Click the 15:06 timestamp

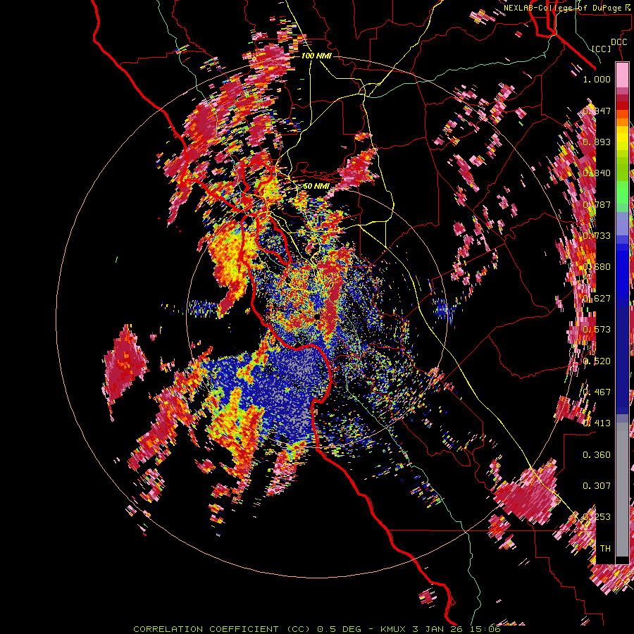pos(486,629)
